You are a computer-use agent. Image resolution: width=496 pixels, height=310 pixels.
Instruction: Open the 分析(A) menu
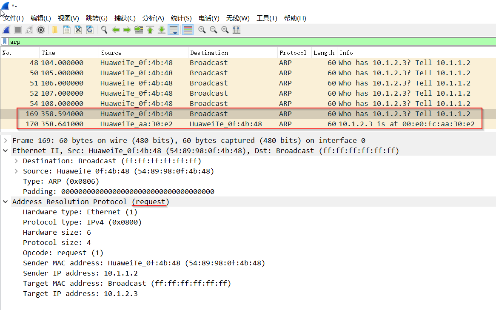(x=153, y=18)
